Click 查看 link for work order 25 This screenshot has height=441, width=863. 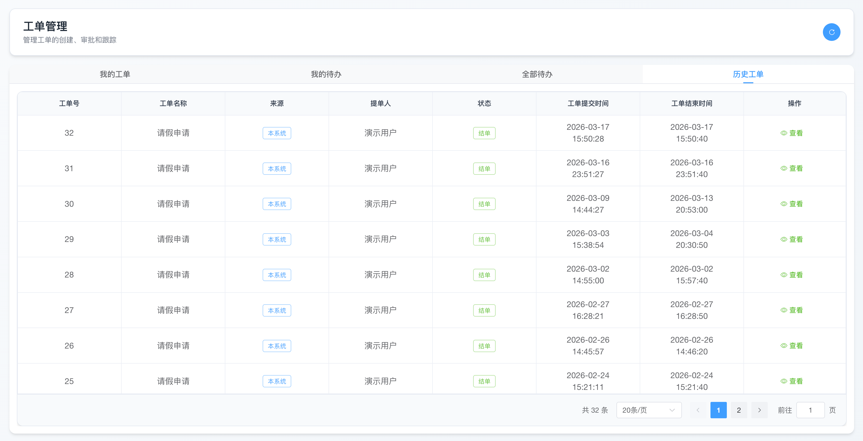pos(796,381)
